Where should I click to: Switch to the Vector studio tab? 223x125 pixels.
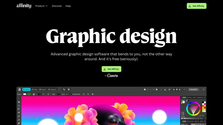26,89
